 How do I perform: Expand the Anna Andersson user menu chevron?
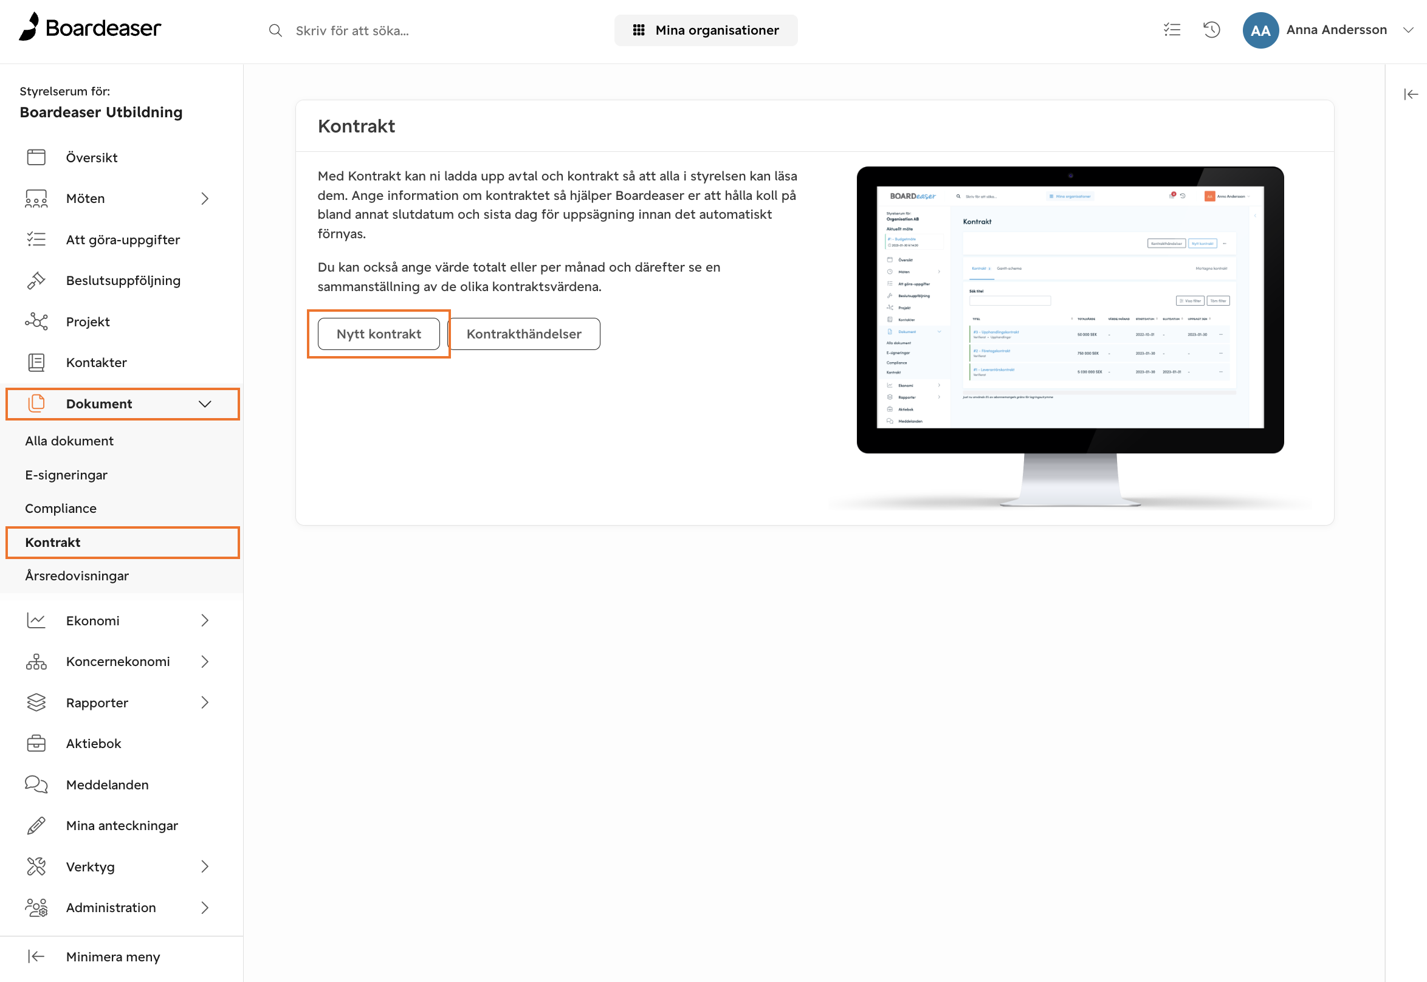pyautogui.click(x=1408, y=30)
